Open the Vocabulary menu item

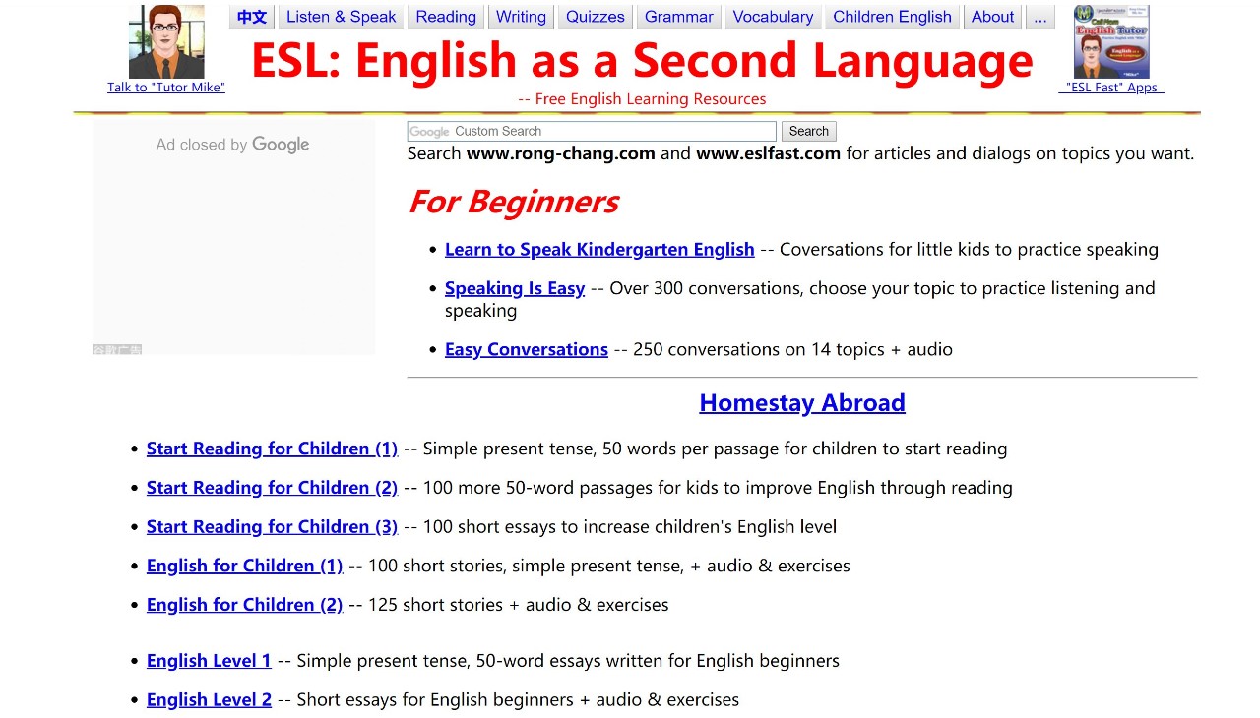(x=773, y=17)
